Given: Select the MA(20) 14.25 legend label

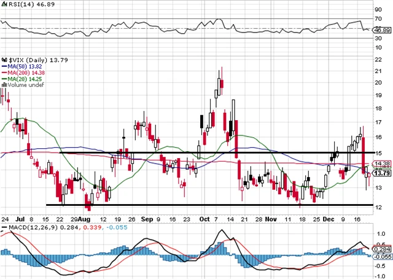Looking at the screenshot, I should coord(26,78).
